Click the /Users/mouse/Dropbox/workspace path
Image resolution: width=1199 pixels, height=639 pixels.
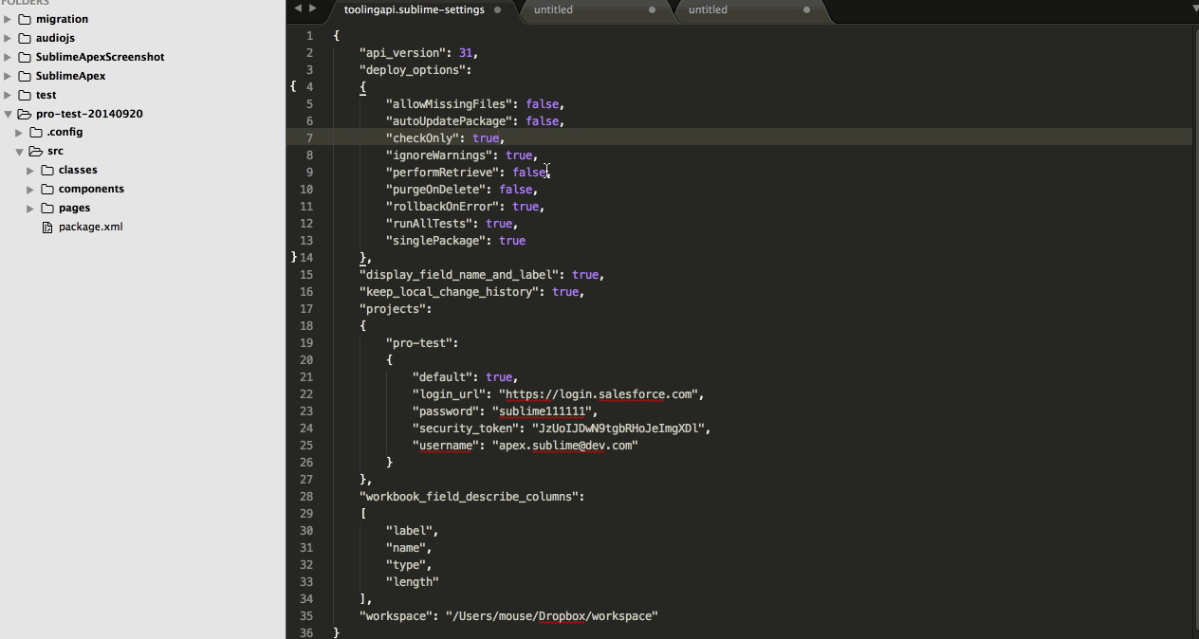click(x=552, y=616)
